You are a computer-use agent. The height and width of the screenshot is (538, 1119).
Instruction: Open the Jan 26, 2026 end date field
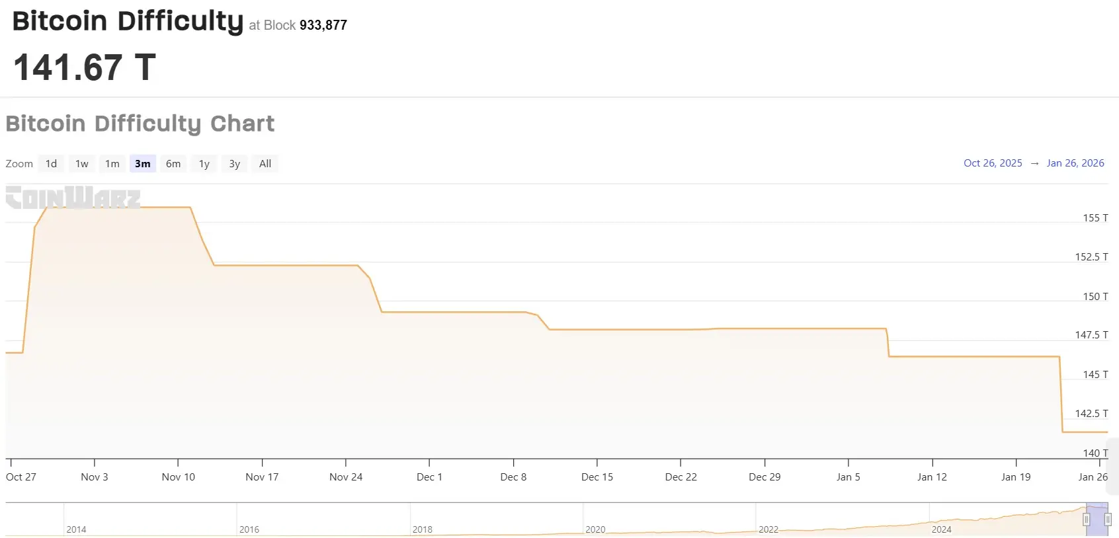click(x=1075, y=163)
